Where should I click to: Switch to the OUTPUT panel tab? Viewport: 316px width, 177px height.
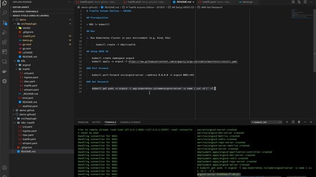[96, 122]
